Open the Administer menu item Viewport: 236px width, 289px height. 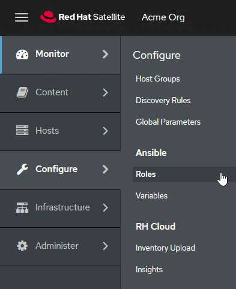[x=60, y=246]
